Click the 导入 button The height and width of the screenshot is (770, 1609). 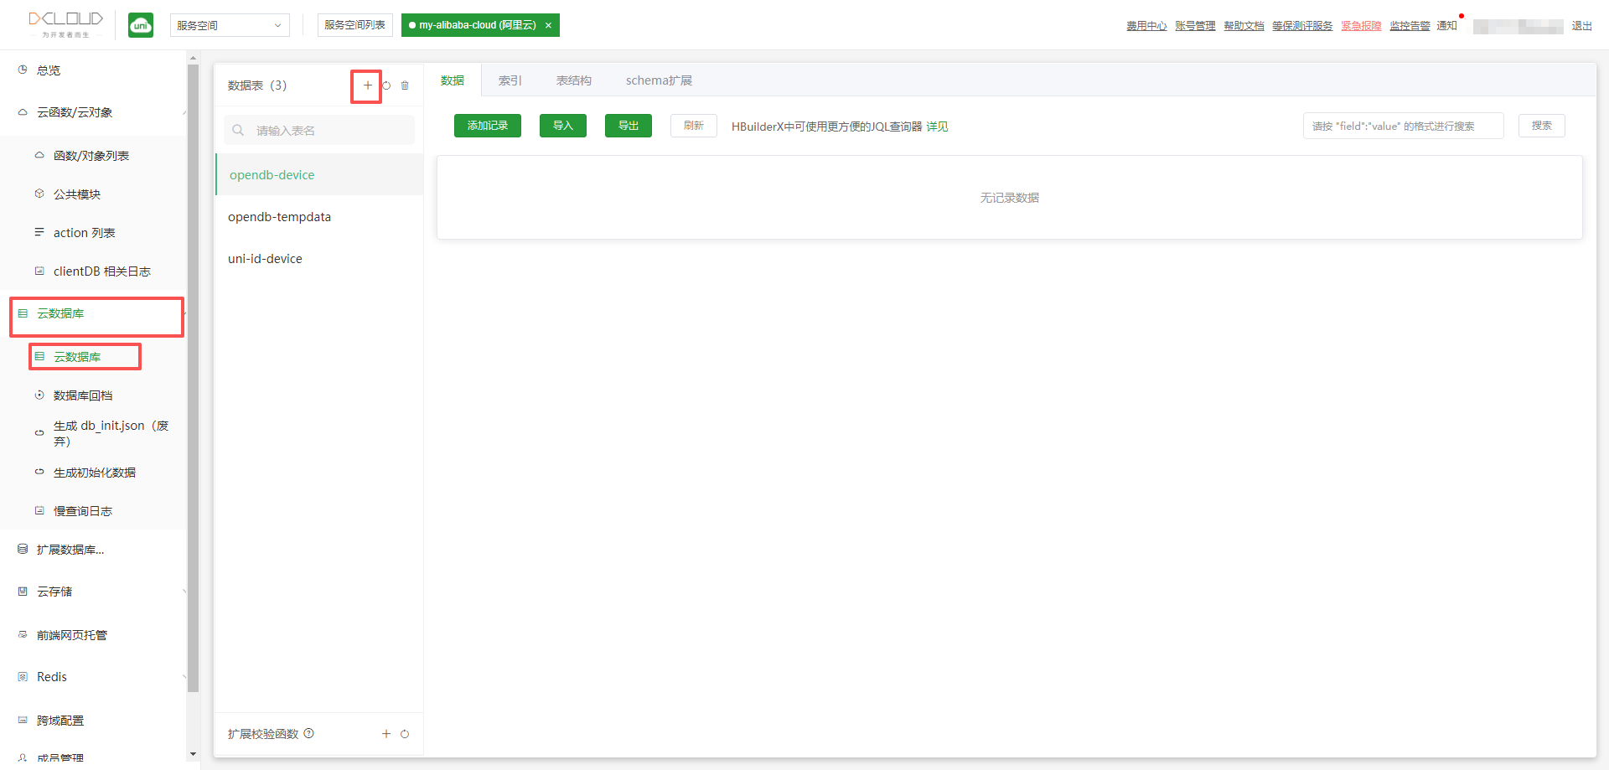(x=563, y=126)
